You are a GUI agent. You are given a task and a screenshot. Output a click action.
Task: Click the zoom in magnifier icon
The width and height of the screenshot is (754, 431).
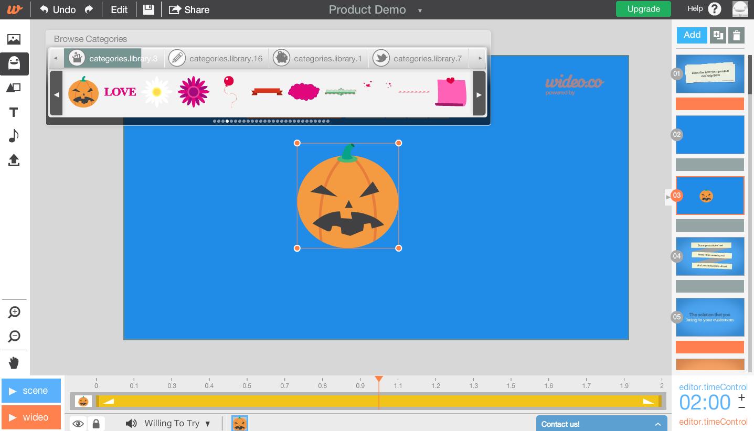(14, 313)
